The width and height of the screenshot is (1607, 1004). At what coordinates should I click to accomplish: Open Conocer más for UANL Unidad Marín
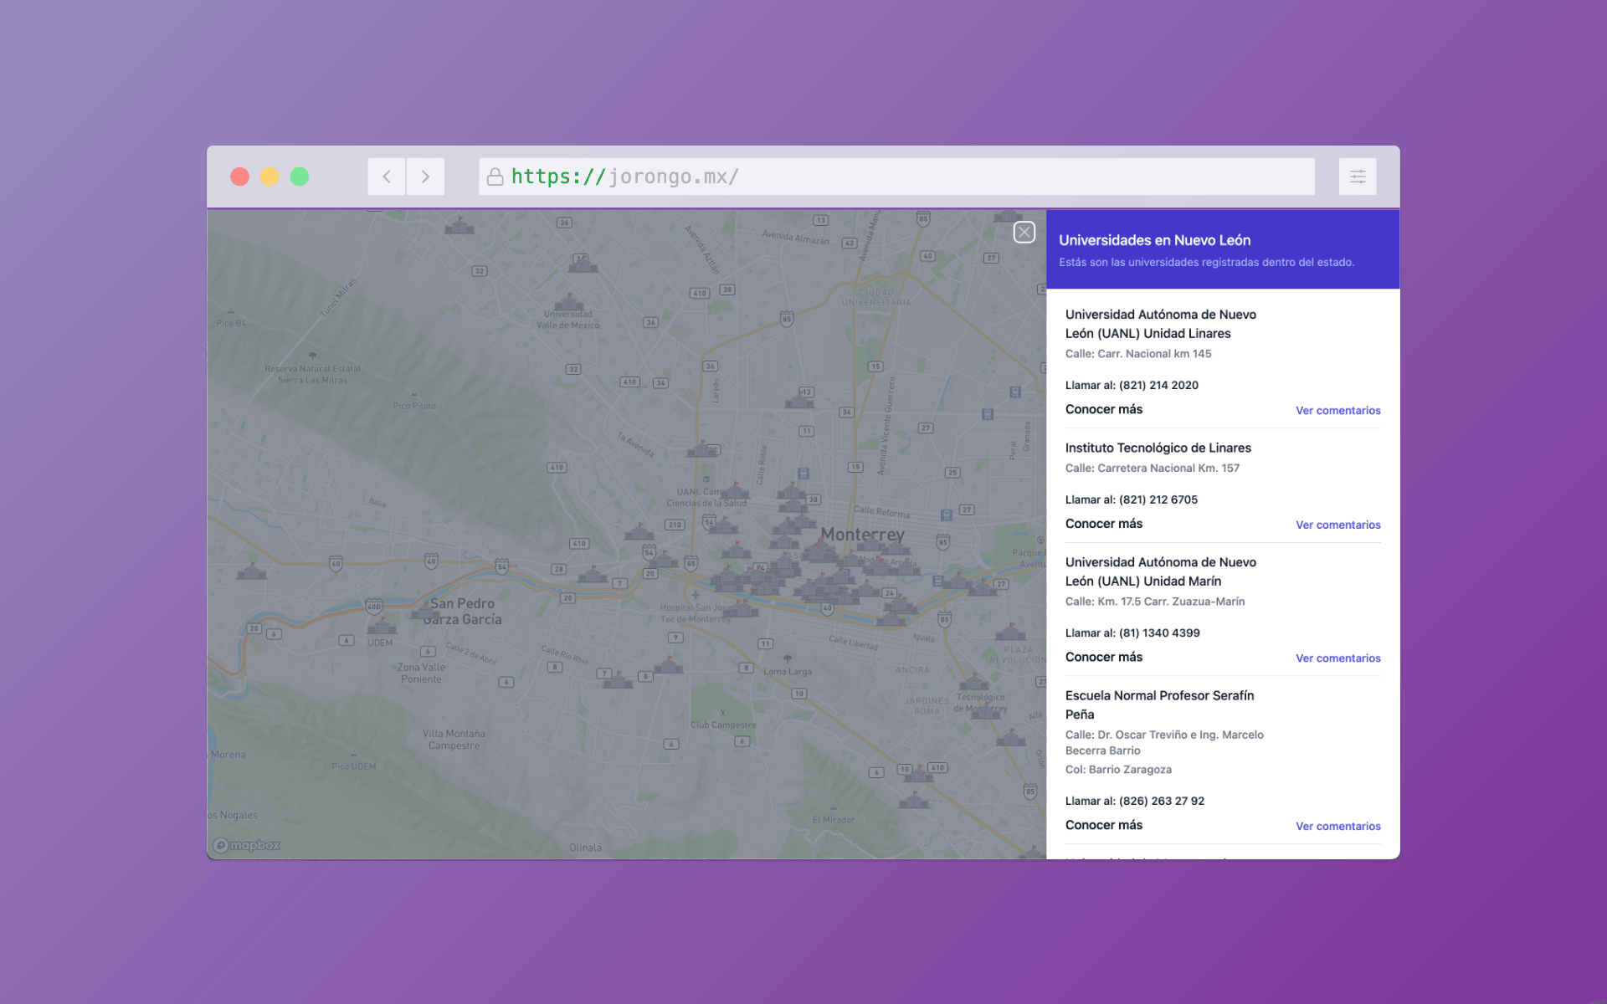click(x=1103, y=657)
